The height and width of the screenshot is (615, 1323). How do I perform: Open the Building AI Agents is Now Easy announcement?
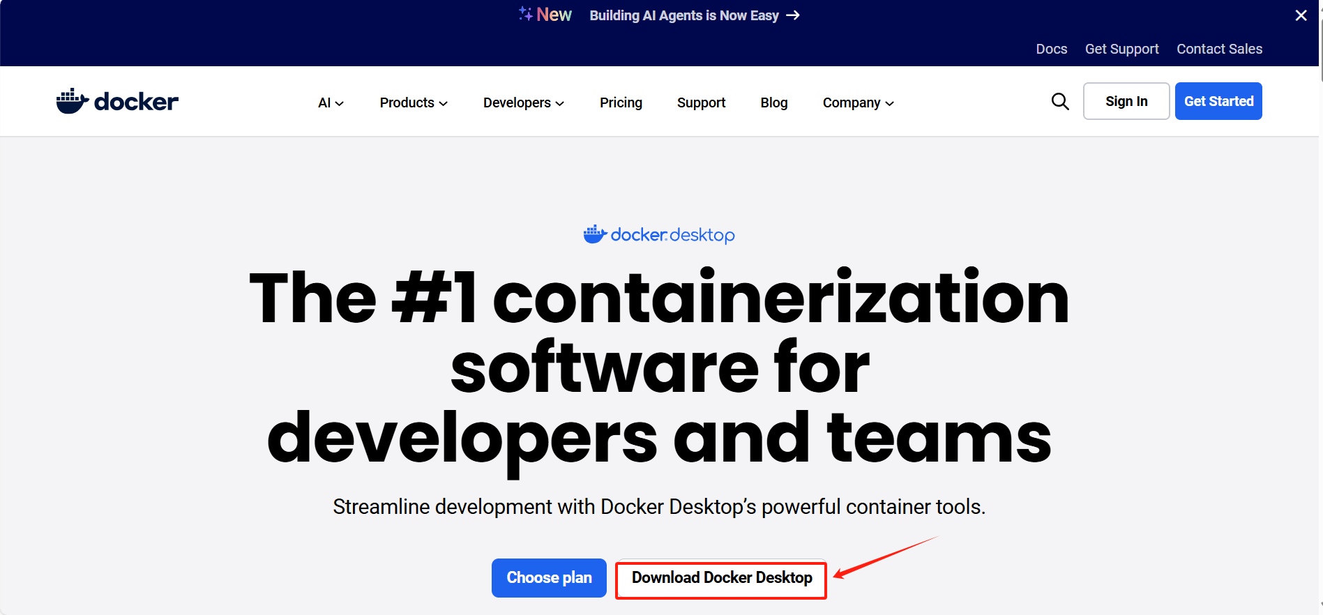[695, 15]
